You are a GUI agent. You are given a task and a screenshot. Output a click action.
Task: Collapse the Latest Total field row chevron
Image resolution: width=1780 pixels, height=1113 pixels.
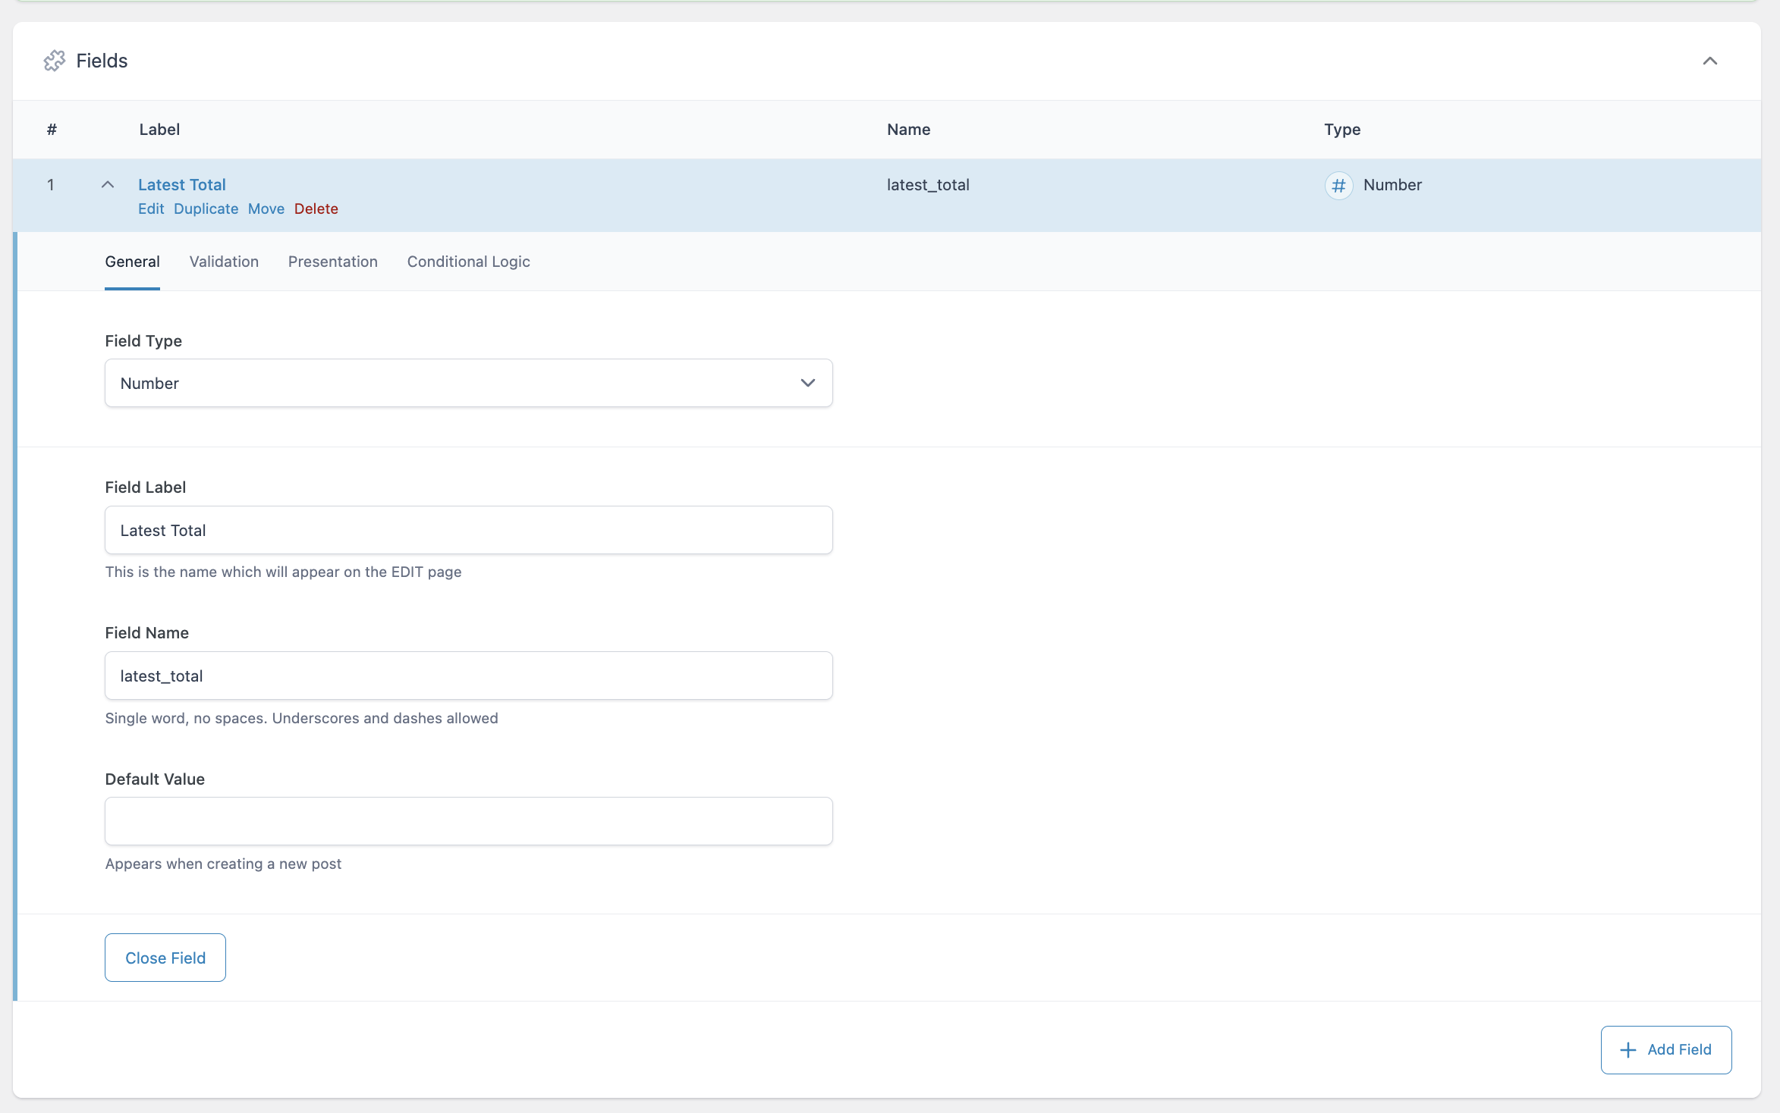click(x=108, y=185)
